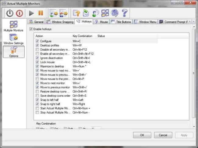Image resolution: width=198 pixels, height=148 pixels.
Task: Click the Cancel button
Action: coord(163,135)
